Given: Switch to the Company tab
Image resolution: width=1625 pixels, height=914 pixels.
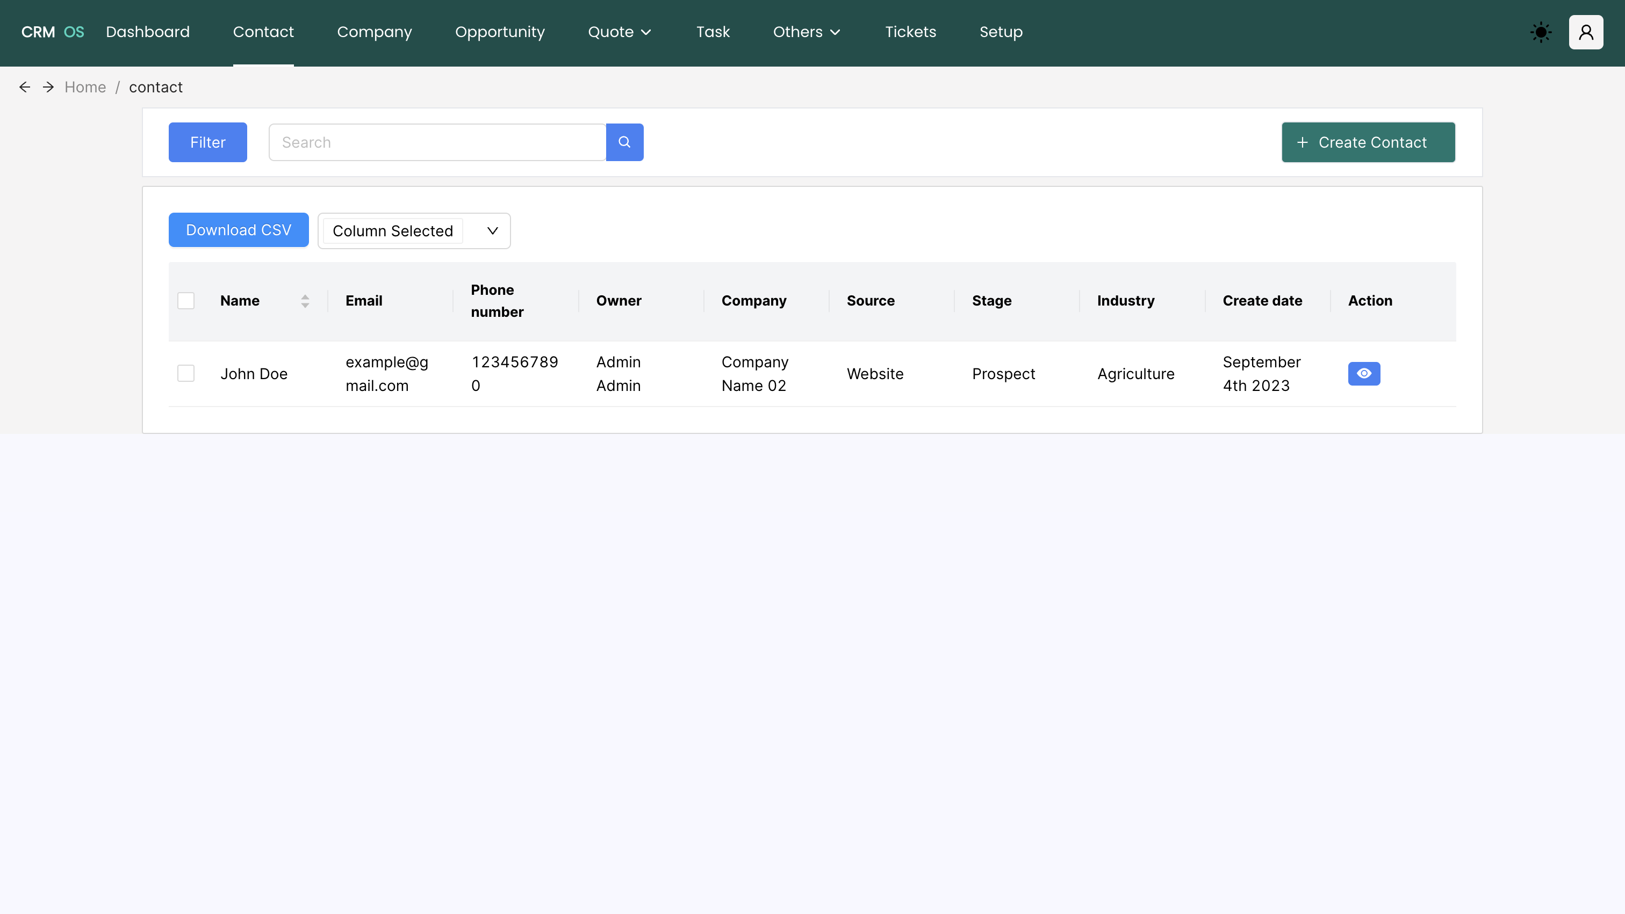Looking at the screenshot, I should coord(374,32).
